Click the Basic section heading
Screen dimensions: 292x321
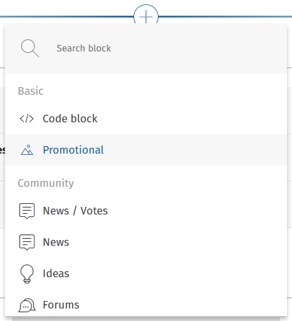tap(31, 91)
